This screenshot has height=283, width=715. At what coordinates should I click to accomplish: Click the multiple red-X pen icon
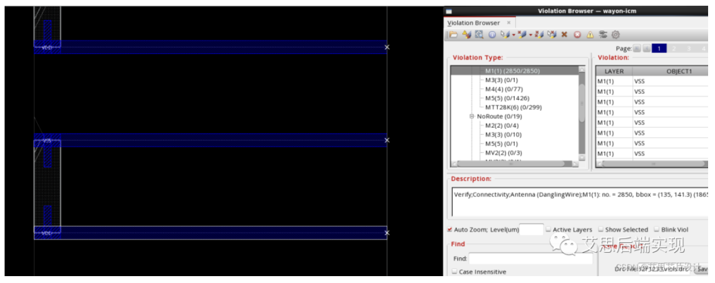539,34
